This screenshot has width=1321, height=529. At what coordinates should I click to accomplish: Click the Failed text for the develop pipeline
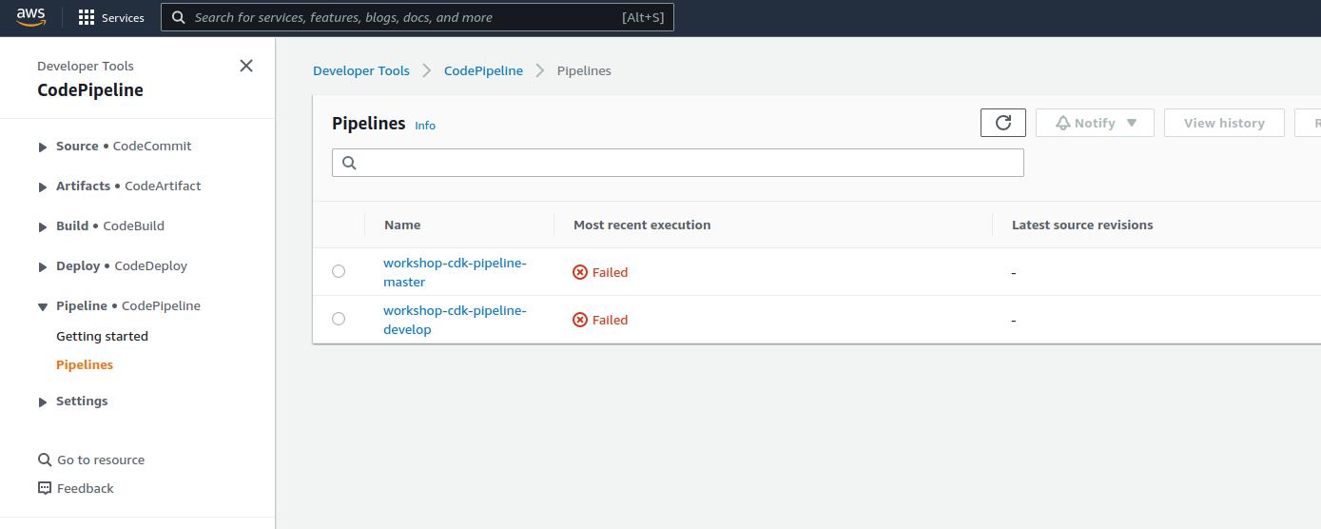(x=610, y=320)
